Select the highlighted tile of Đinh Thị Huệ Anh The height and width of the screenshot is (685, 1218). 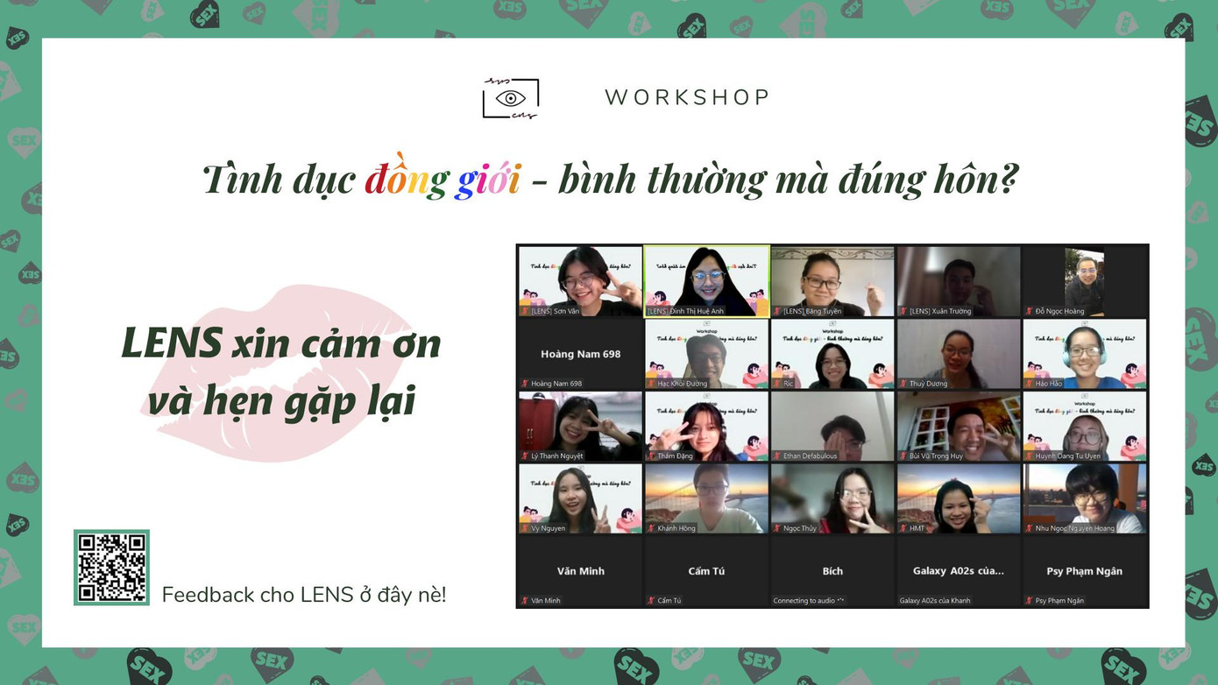(706, 279)
